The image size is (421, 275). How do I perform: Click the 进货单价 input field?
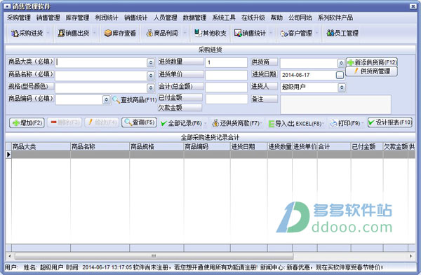(226, 76)
